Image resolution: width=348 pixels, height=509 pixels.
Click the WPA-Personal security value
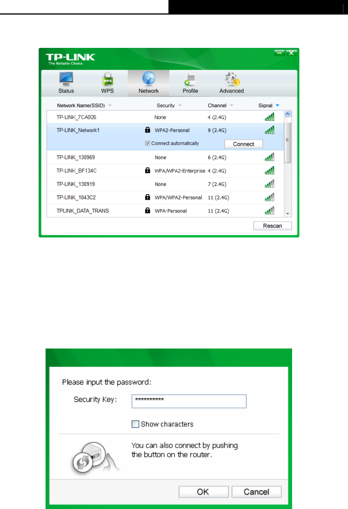(171, 211)
